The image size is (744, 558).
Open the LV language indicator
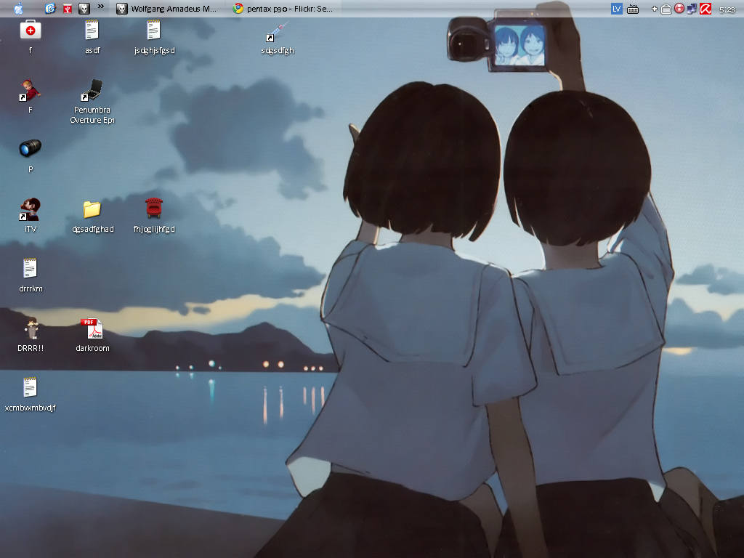coord(616,9)
